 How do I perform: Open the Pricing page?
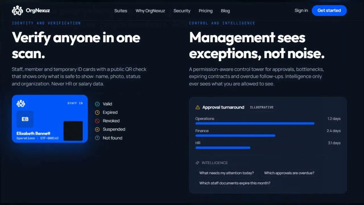coord(206,11)
